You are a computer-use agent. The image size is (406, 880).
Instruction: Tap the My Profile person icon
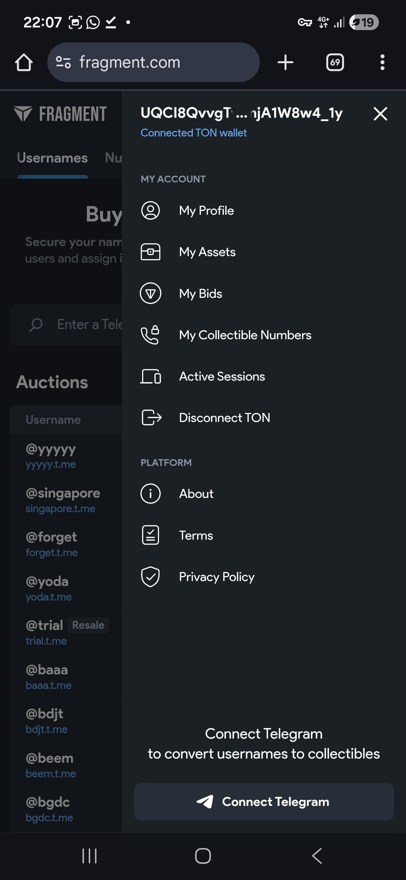[x=150, y=211]
